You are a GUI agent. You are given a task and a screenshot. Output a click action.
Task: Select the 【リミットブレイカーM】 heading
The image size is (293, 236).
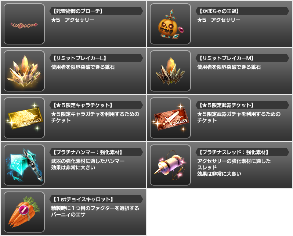(x=242, y=58)
